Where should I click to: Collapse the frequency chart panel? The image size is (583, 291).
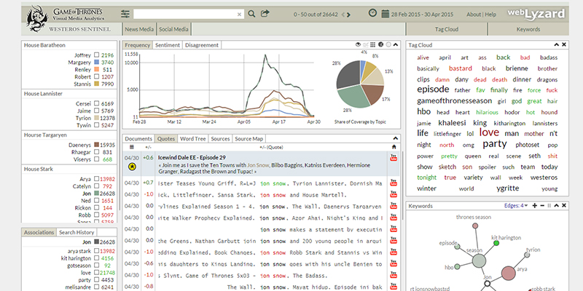(x=396, y=44)
